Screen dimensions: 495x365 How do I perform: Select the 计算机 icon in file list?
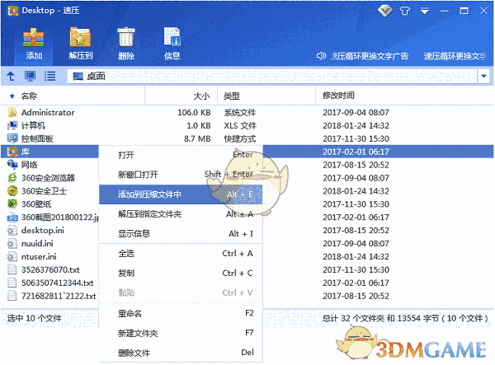click(12, 125)
